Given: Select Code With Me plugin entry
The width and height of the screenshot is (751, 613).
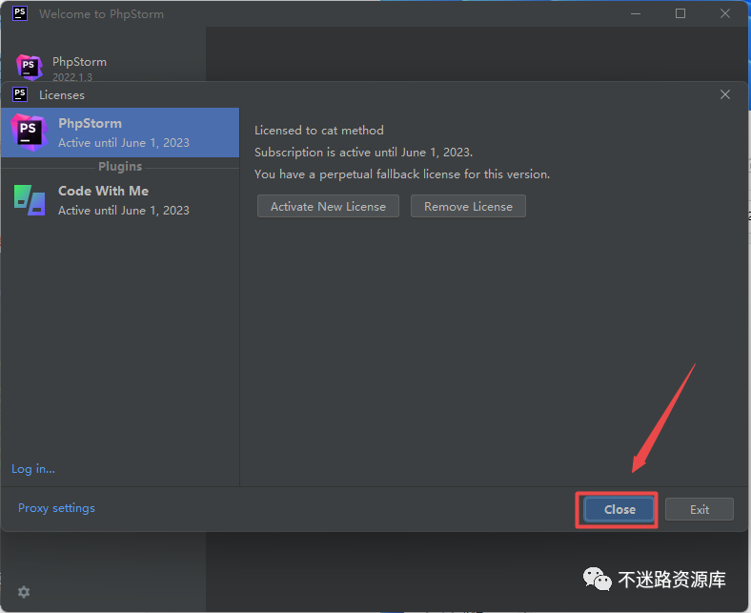Looking at the screenshot, I should [x=120, y=200].
